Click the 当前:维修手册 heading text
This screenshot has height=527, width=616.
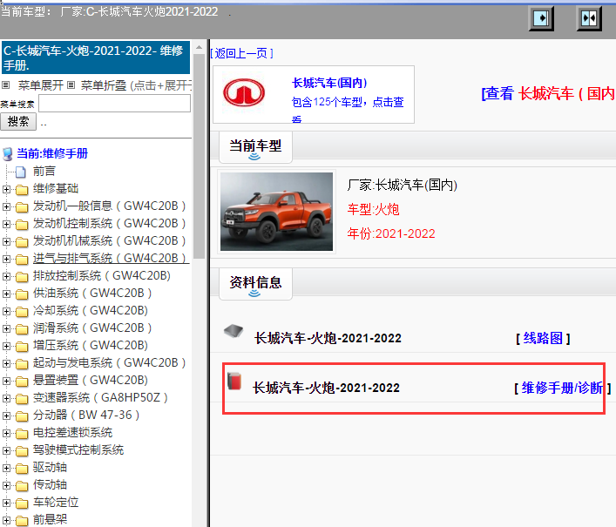52,153
